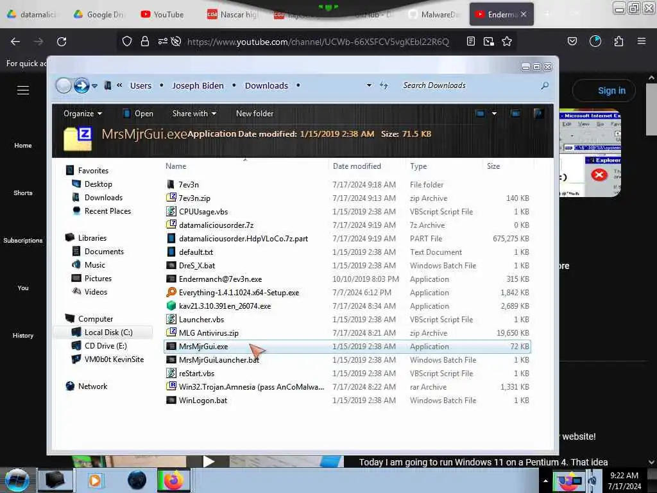The width and height of the screenshot is (657, 493).
Task: Open Firefox extensions puzzle icon
Action: point(619,42)
